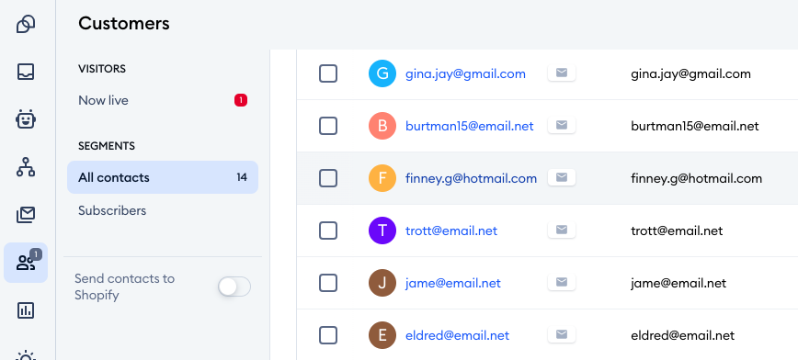Select the All contacts segment

(163, 177)
